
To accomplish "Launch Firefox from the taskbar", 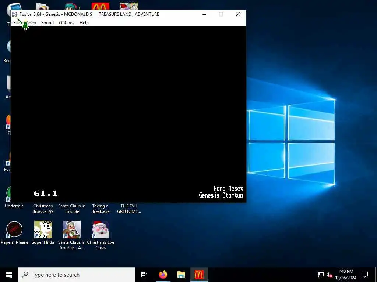I will point(163,275).
